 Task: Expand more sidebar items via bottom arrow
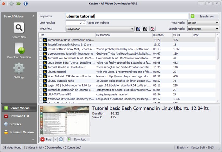(x=33, y=140)
